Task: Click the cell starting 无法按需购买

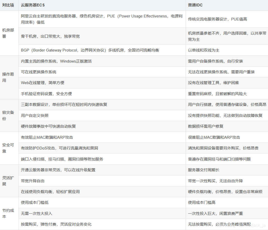Action: [x=227, y=224]
